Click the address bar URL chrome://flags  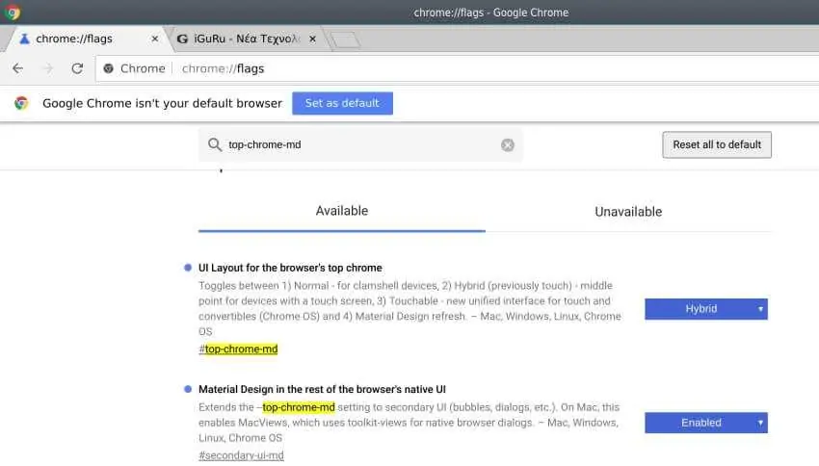click(223, 68)
